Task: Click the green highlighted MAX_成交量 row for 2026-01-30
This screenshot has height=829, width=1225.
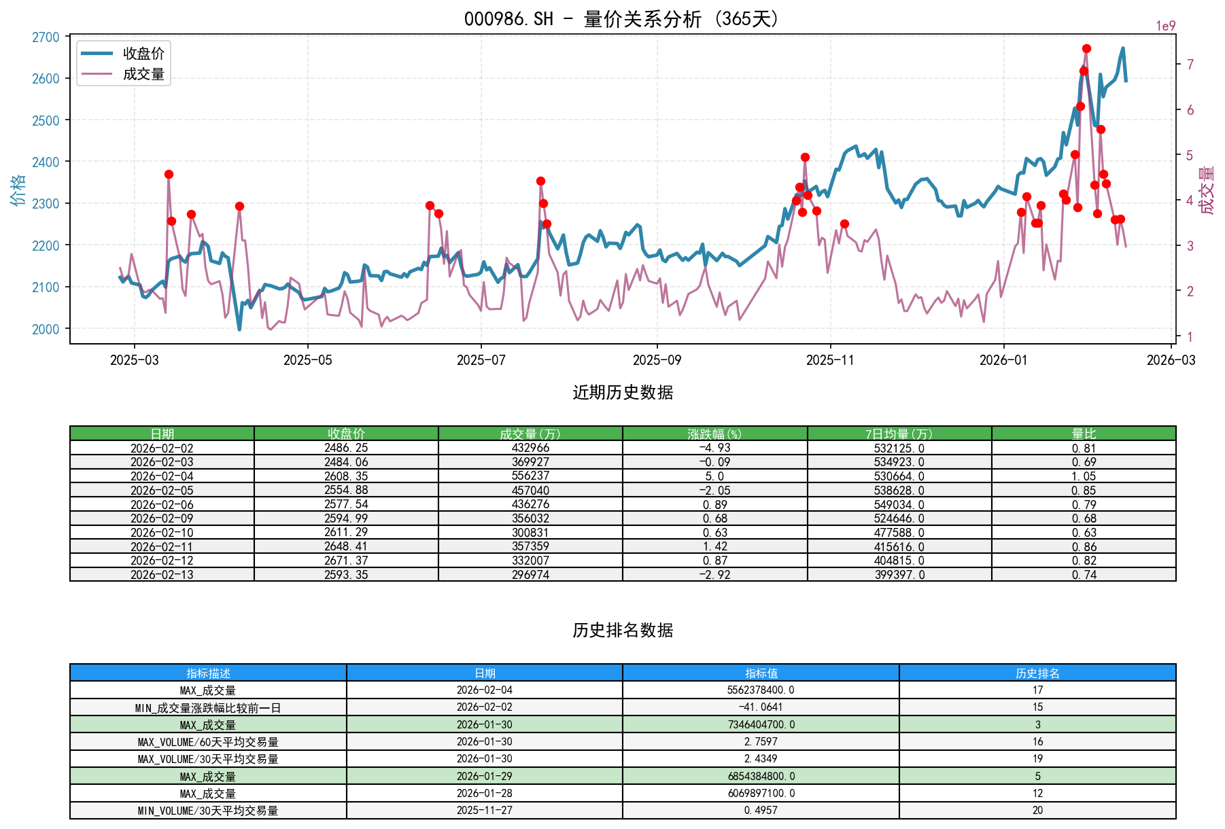Action: 612,725
